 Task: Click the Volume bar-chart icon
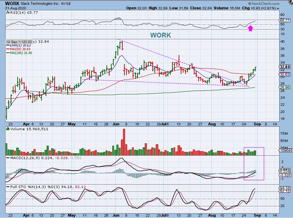[8, 129]
